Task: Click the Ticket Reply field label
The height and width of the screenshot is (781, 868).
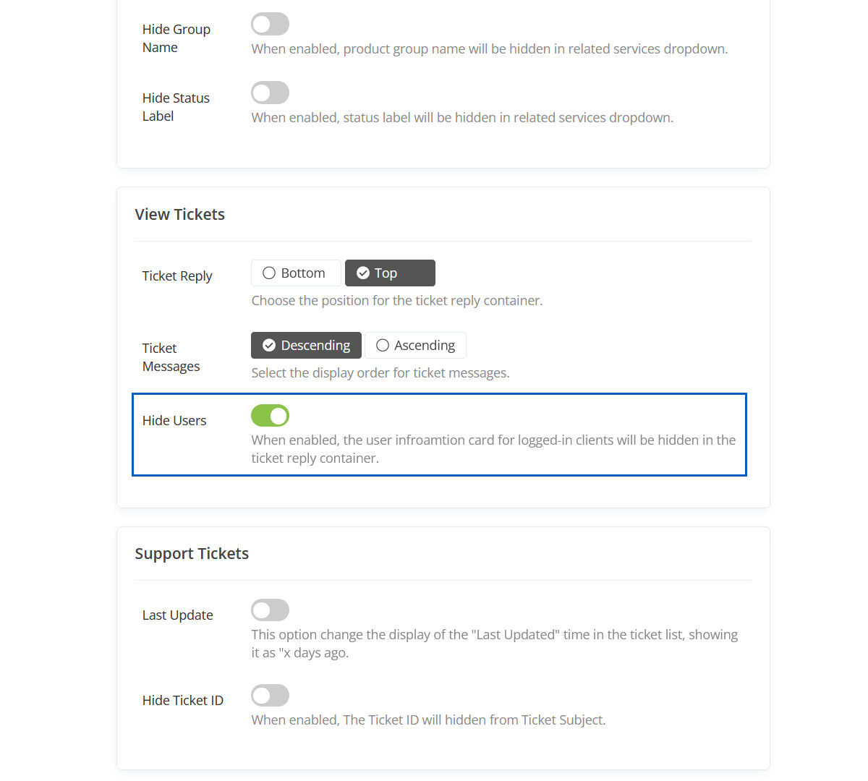Action: click(x=177, y=276)
